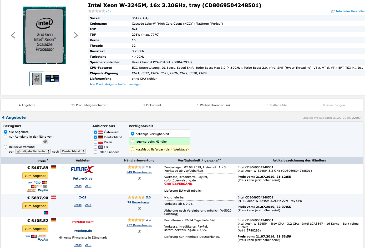This screenshot has width=365, height=248.
Task: Click the German flag next to the € 6105,52 price
Action: [54, 220]
